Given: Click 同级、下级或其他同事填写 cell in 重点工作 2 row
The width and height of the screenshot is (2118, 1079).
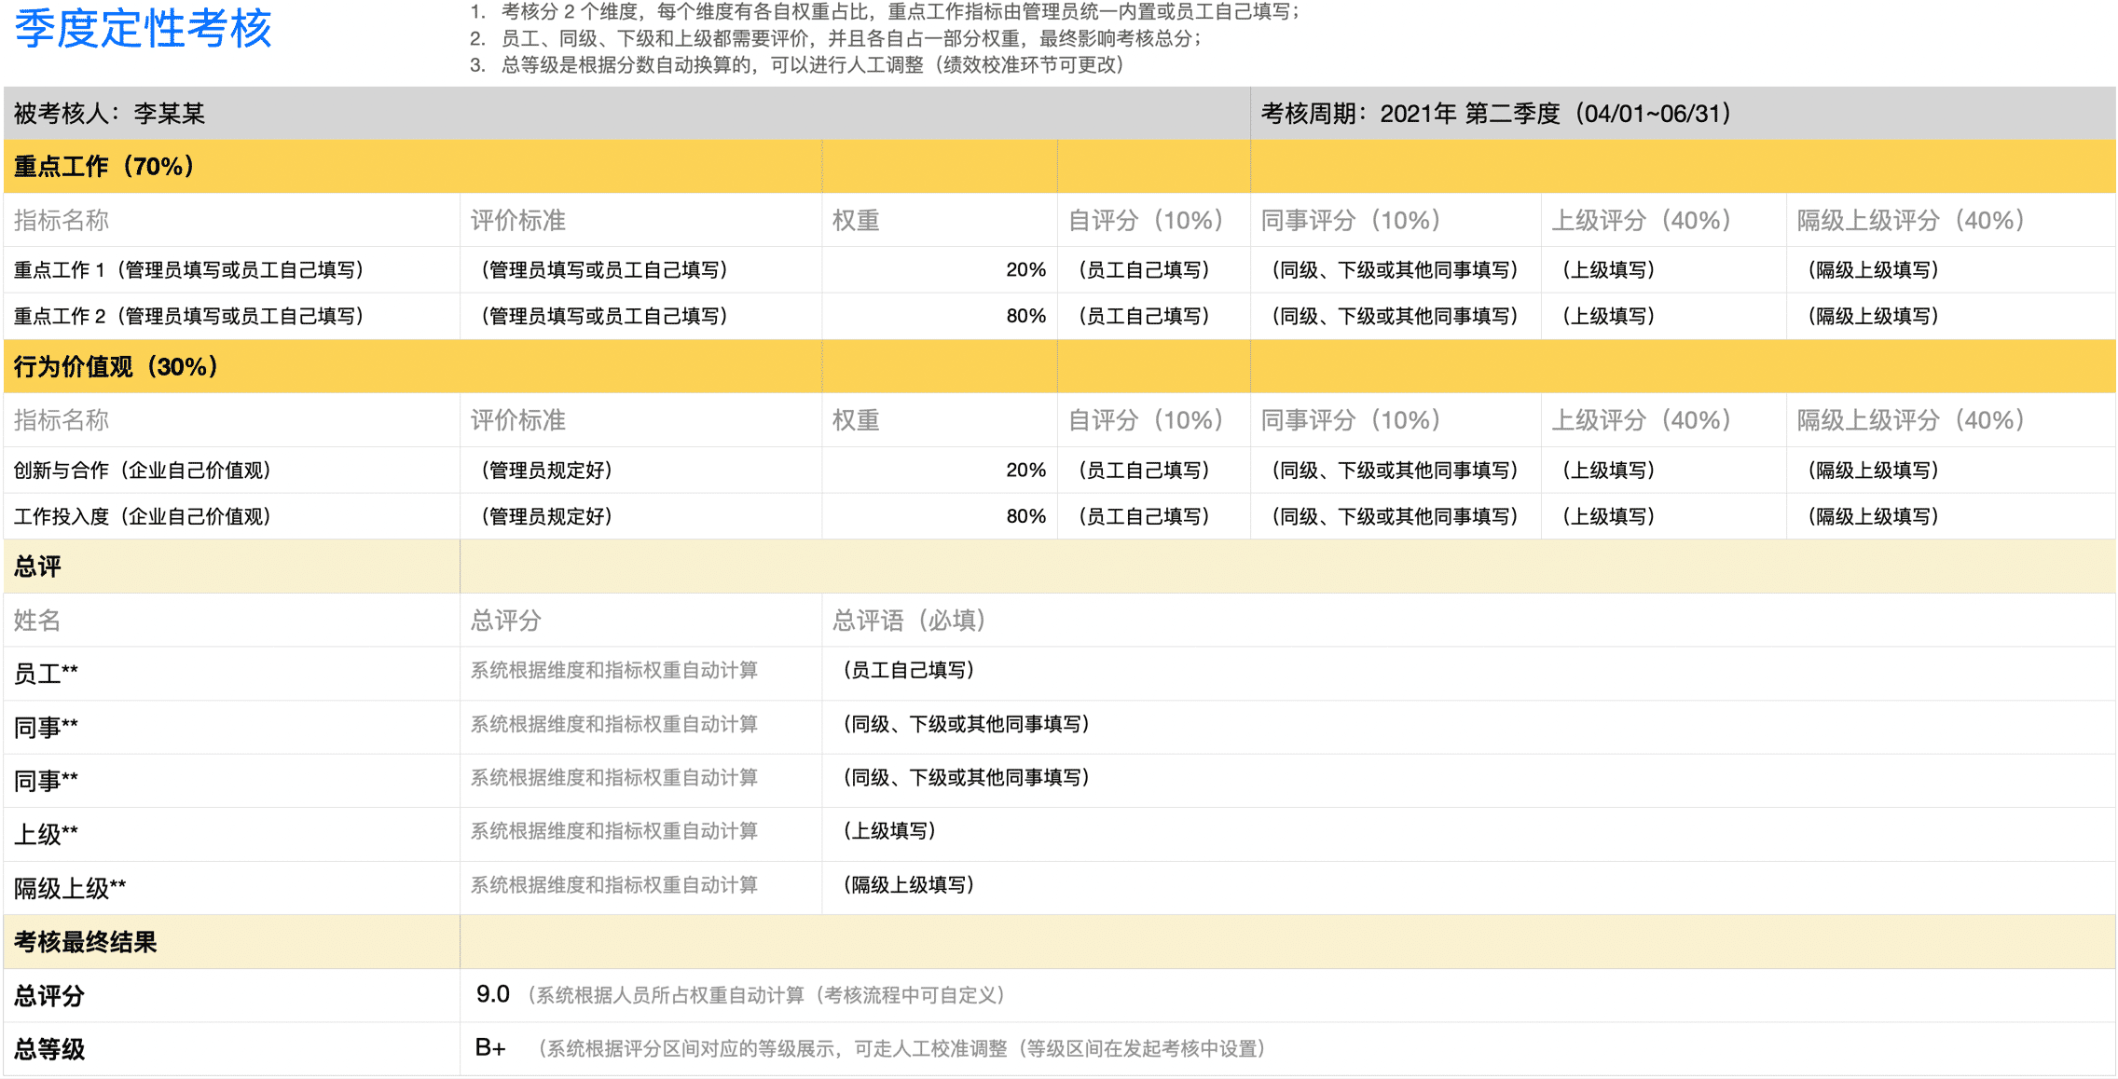Looking at the screenshot, I should click(1396, 317).
